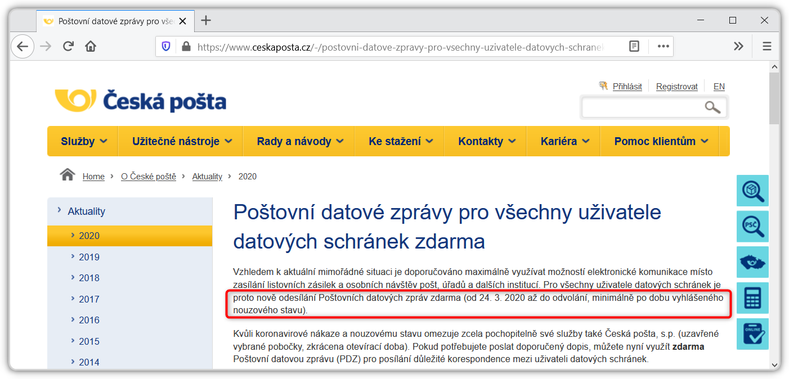Toggle Reader View icon in address bar
Viewport: 789px width, 379px height.
click(x=634, y=46)
